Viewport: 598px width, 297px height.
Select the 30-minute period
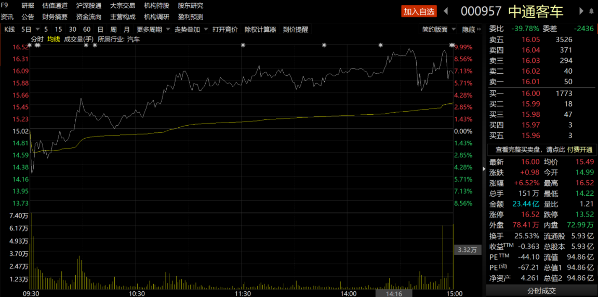click(72, 30)
